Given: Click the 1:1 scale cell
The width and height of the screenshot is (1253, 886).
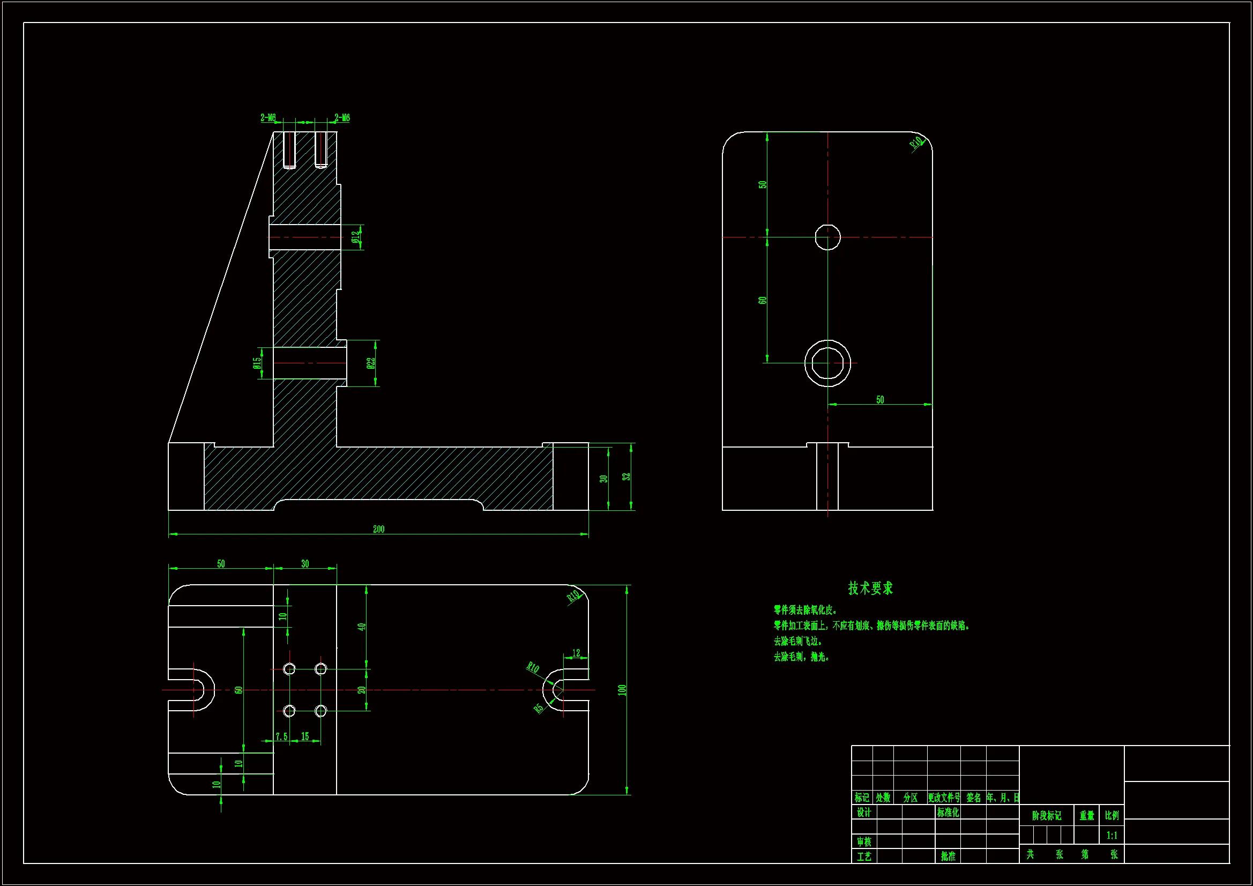Looking at the screenshot, I should tap(1112, 835).
